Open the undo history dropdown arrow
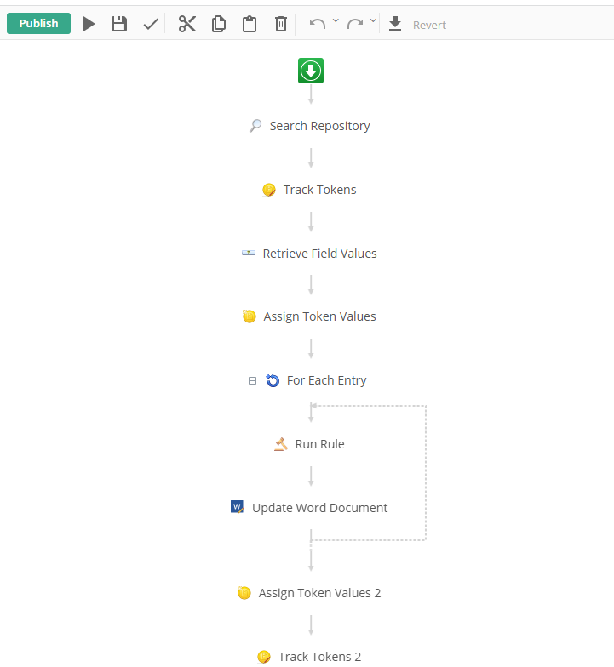This screenshot has width=614, height=667. [336, 20]
